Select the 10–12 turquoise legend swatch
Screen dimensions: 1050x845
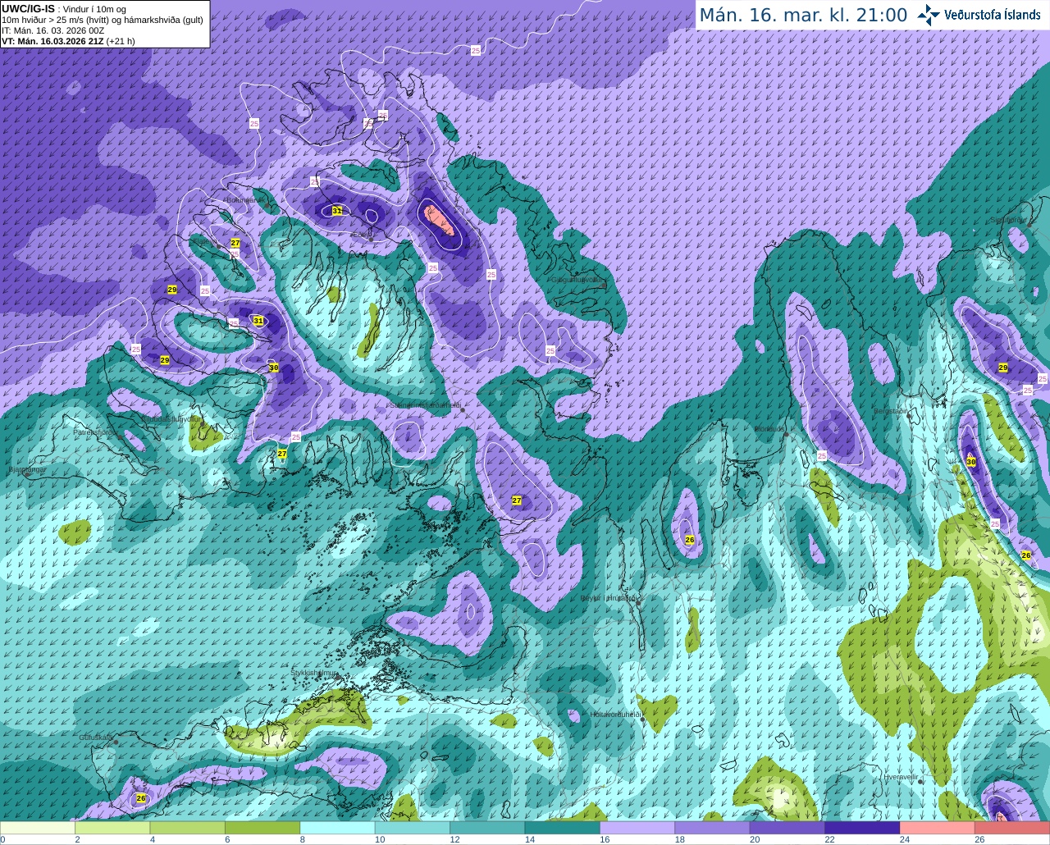click(x=413, y=828)
